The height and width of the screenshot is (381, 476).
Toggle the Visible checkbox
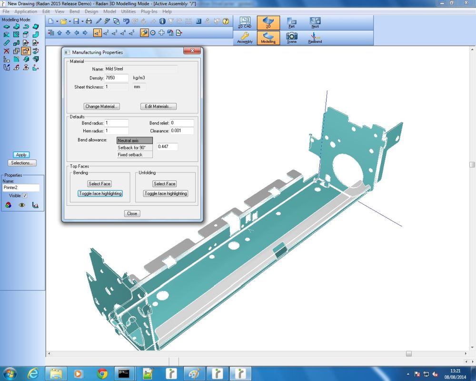pos(25,195)
